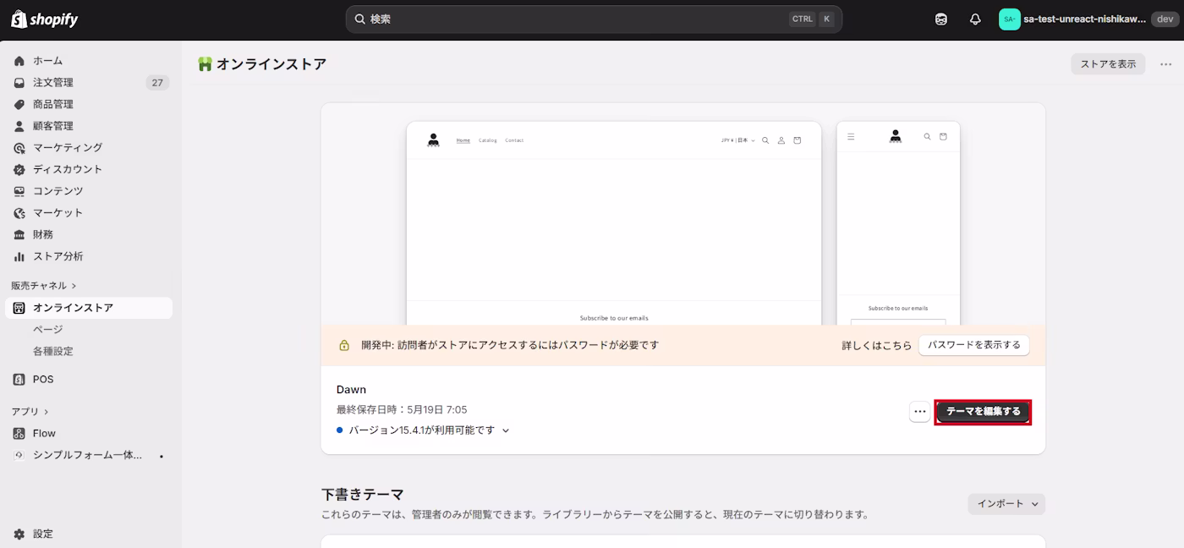The image size is (1184, 548).
Task: Click the lock icon in password banner
Action: click(344, 345)
